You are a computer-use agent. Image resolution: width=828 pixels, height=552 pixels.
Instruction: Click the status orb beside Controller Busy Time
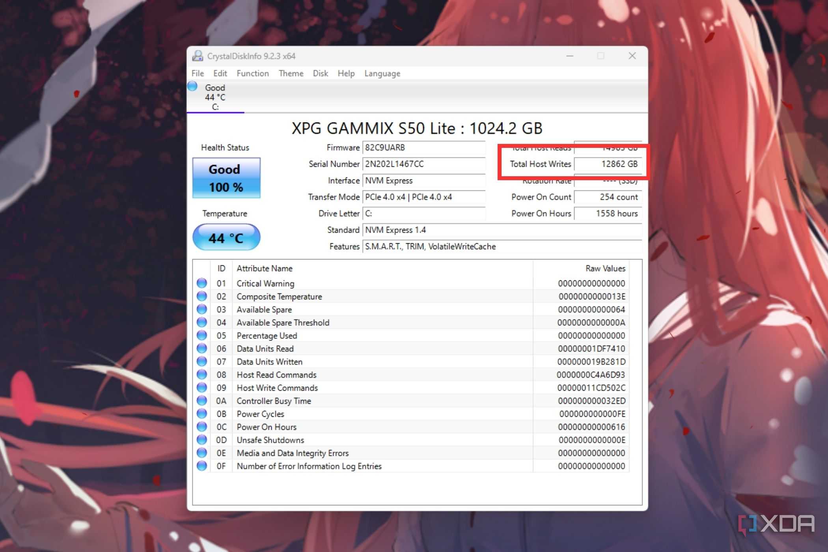[202, 401]
